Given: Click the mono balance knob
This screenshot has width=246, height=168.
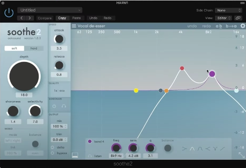Looking at the screenshot, I should [35, 144].
